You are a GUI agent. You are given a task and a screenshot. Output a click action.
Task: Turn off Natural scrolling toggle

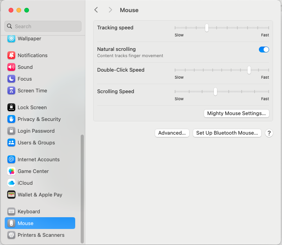click(264, 49)
